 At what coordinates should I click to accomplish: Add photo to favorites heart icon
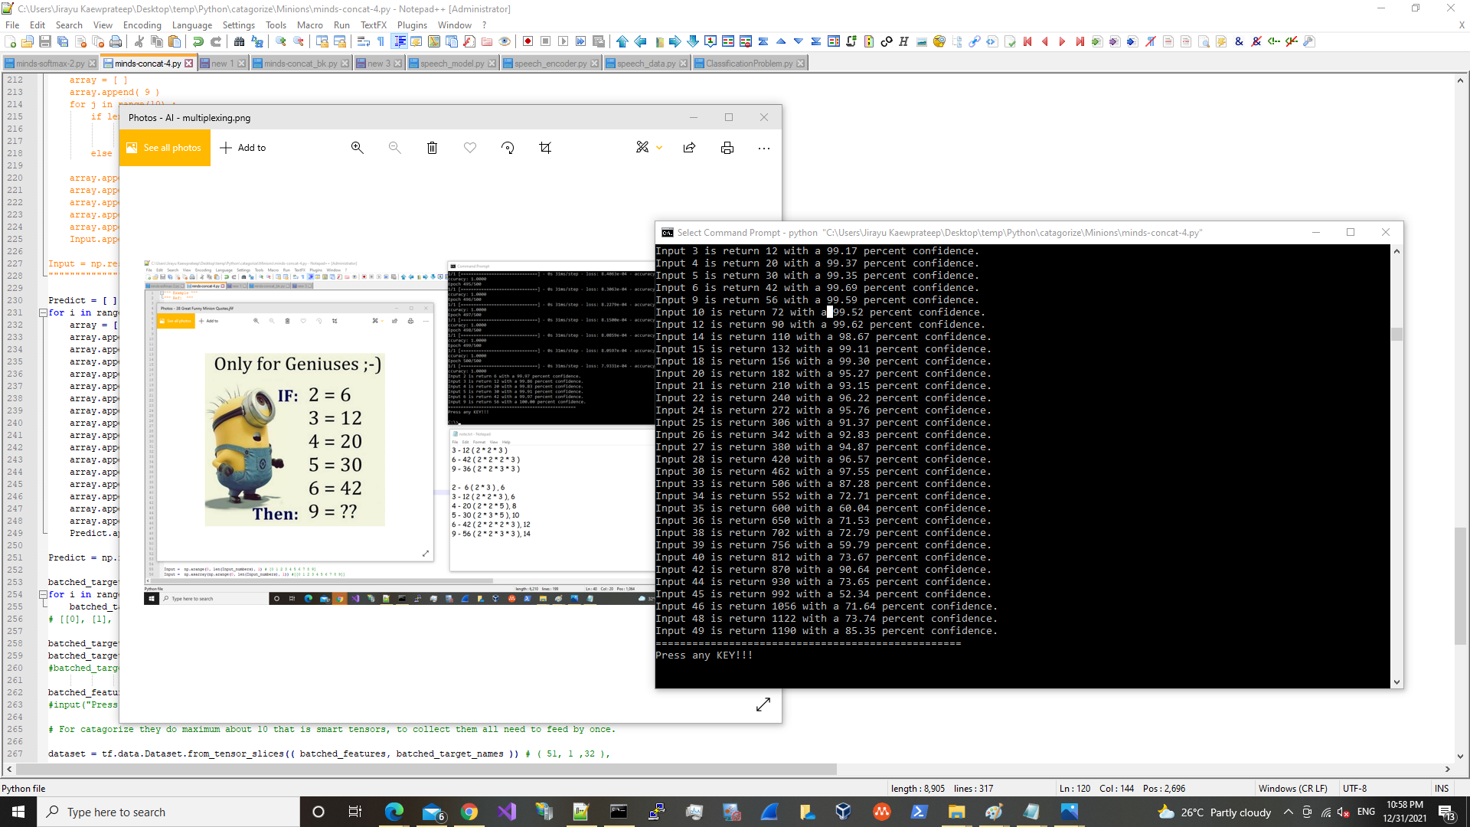pos(470,148)
